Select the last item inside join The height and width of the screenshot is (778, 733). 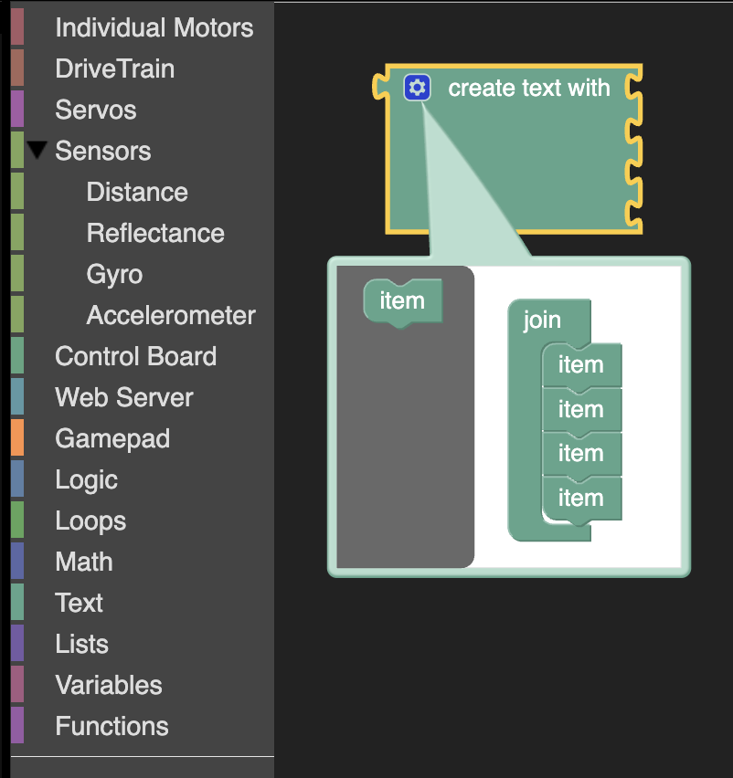coord(581,499)
